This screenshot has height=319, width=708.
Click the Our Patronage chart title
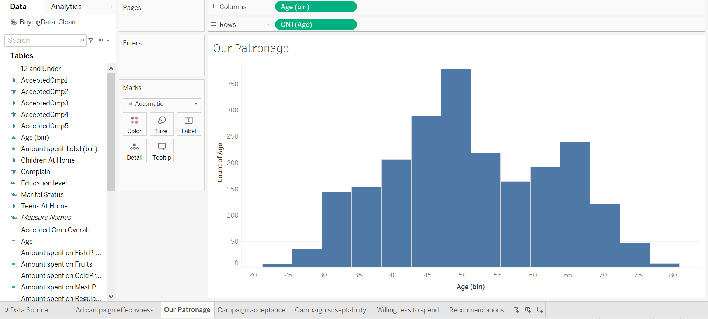pos(251,48)
